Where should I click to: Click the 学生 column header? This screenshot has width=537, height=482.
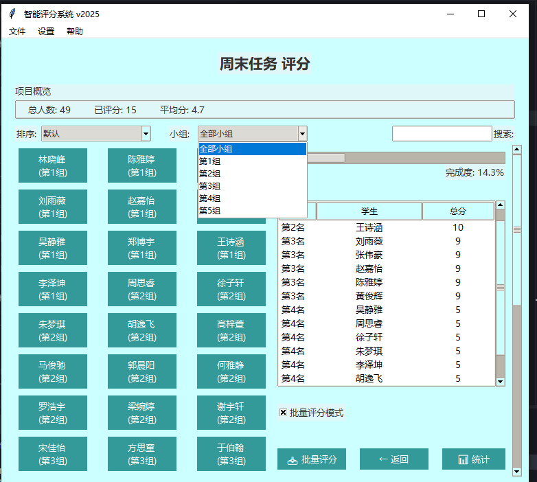click(x=369, y=211)
